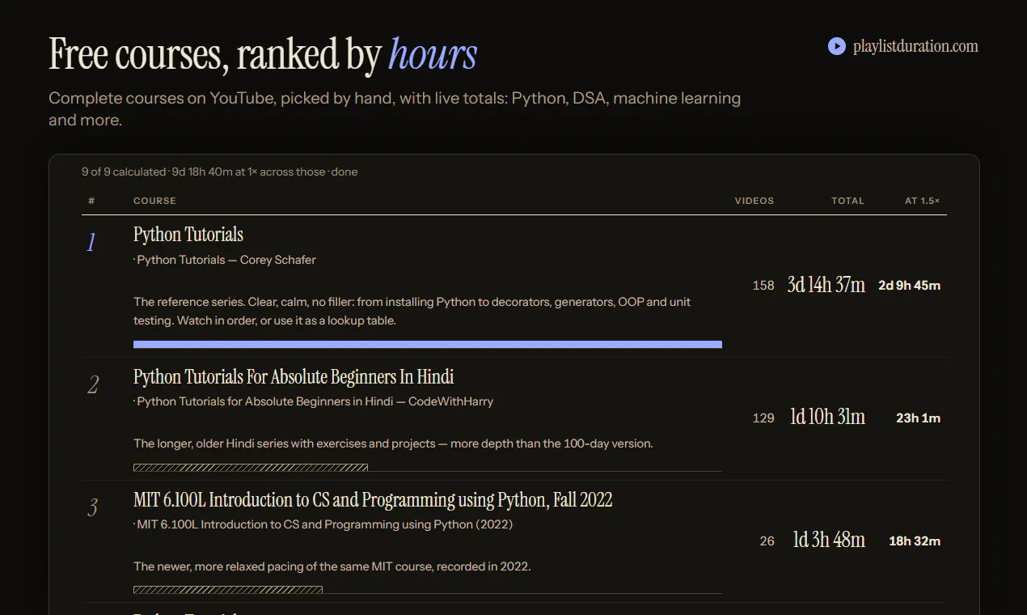Click the rank number 2
This screenshot has height=615, width=1027.
(x=93, y=384)
